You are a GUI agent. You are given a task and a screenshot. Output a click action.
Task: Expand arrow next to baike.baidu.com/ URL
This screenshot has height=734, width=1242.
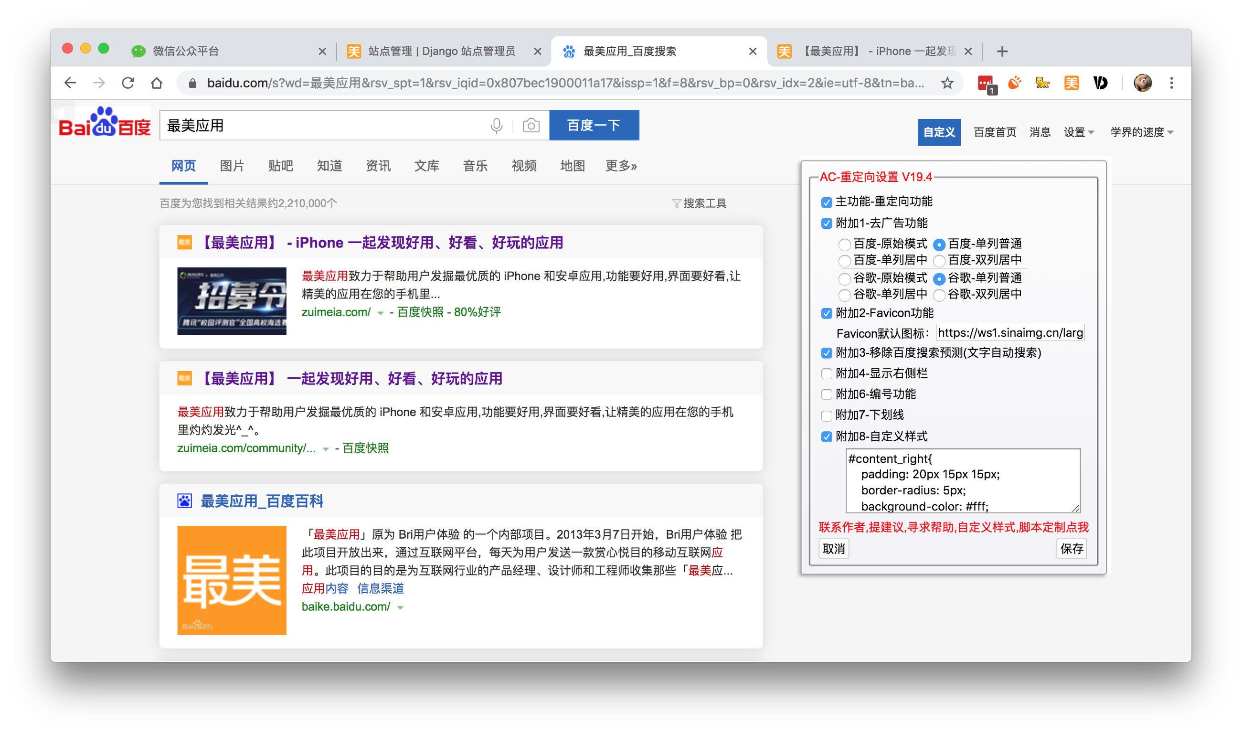click(400, 607)
